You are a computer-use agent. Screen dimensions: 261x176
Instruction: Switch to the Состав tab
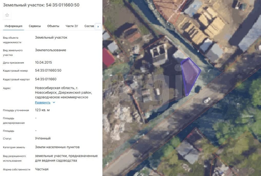click(89, 26)
